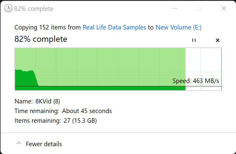Click the items remaining value 27 (15.3 GB)

click(80, 121)
